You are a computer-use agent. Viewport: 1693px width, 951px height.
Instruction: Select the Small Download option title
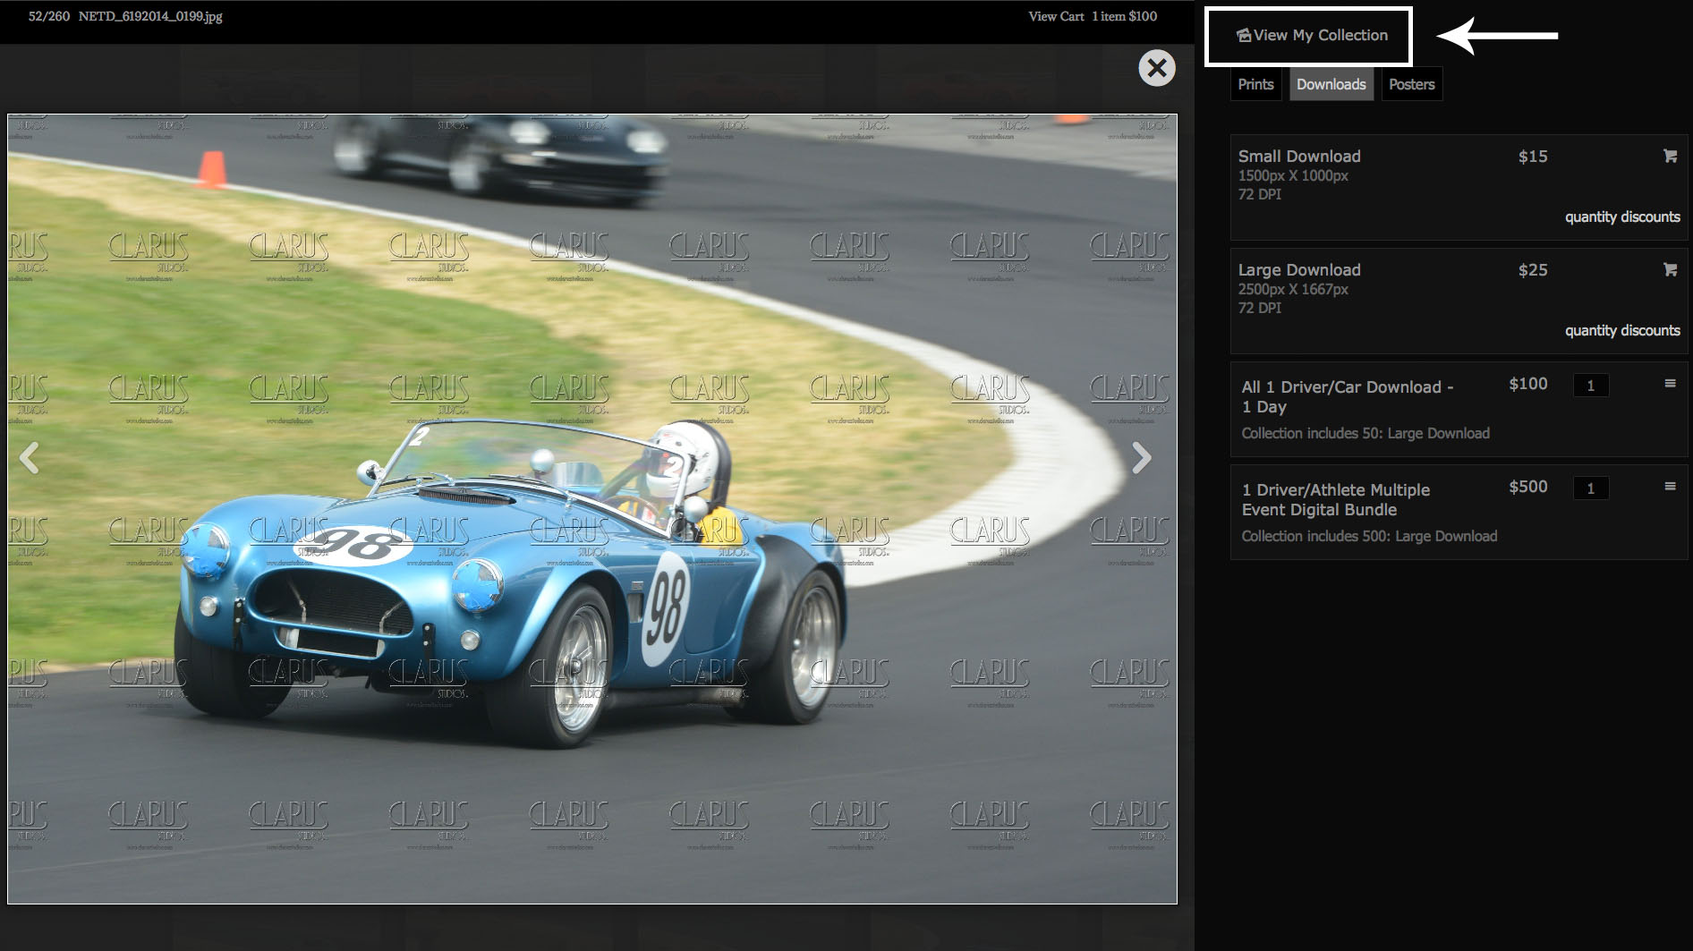[x=1298, y=157]
